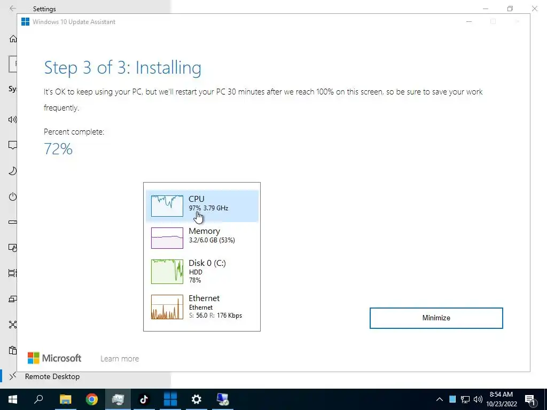Open Clipboard icon in Settings sidebar

13,350
